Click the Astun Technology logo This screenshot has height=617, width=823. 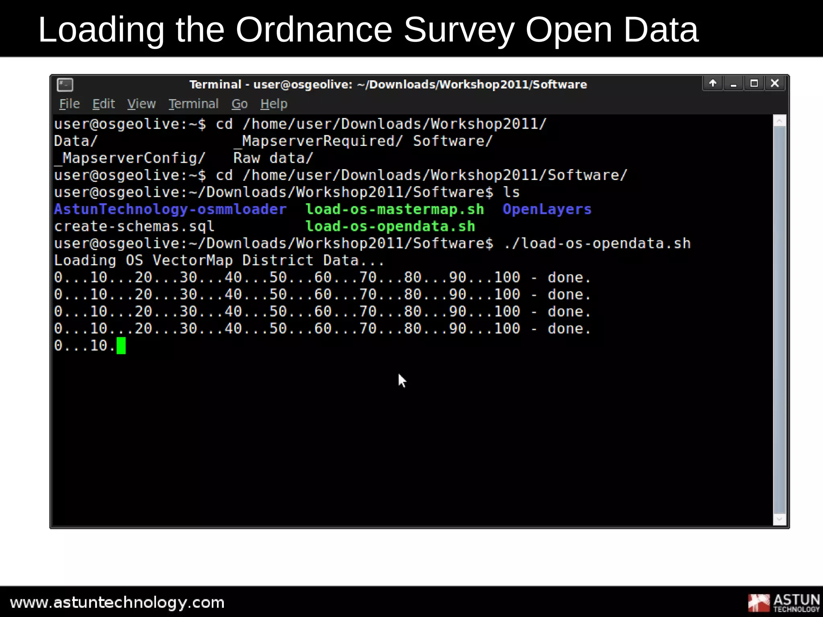coord(784,603)
